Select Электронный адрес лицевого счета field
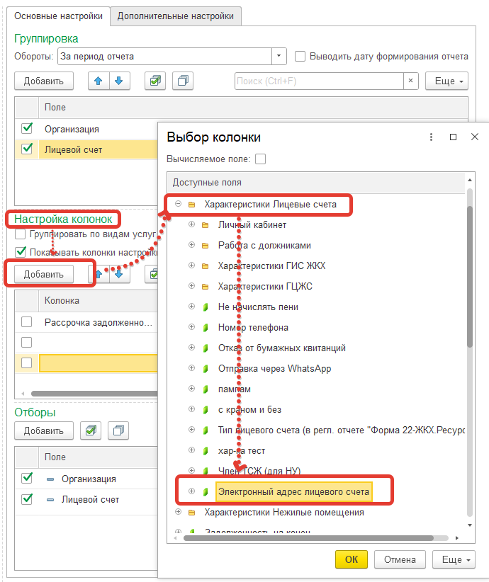Image resolution: width=489 pixels, height=582 pixels. [293, 491]
